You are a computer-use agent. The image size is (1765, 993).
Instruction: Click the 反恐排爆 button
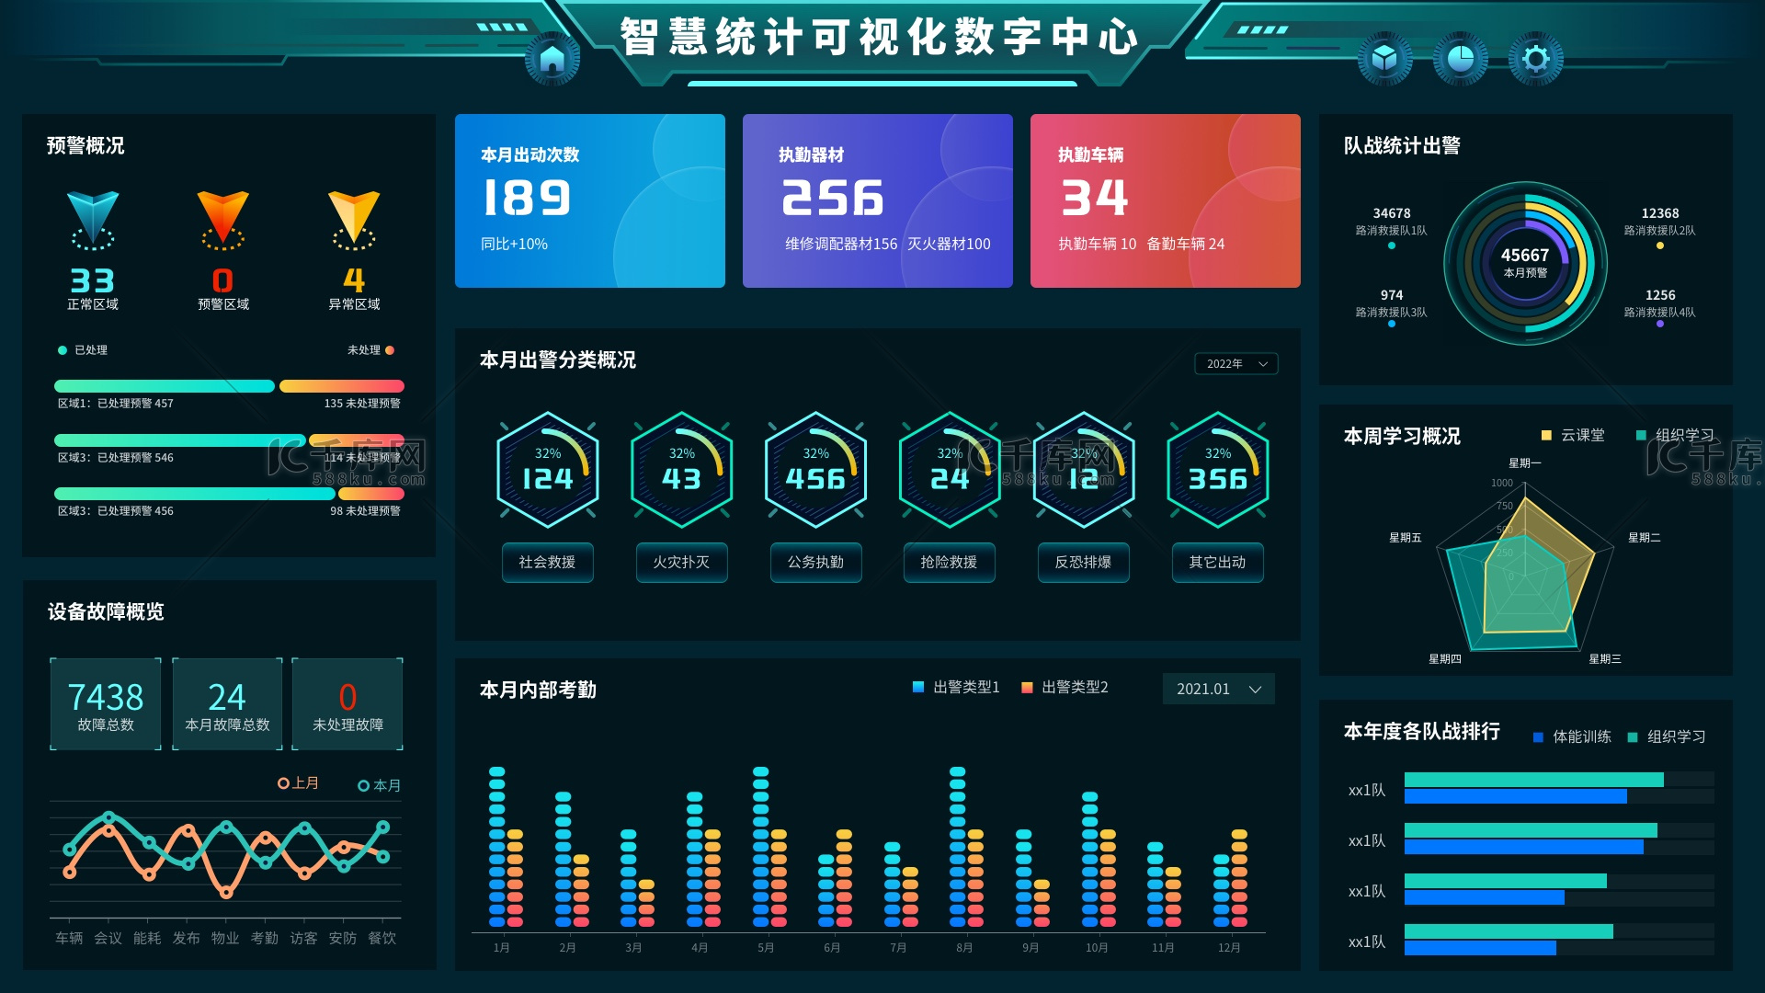tap(1084, 562)
